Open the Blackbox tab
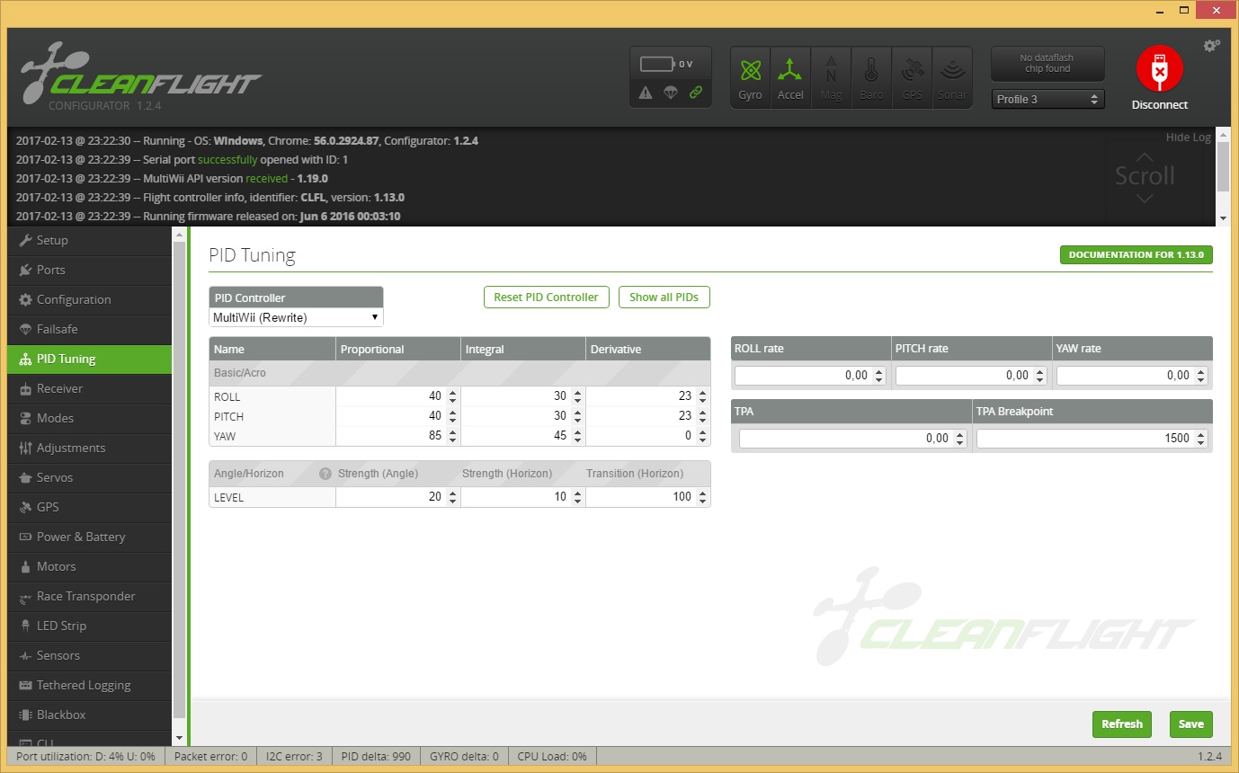 [89, 715]
